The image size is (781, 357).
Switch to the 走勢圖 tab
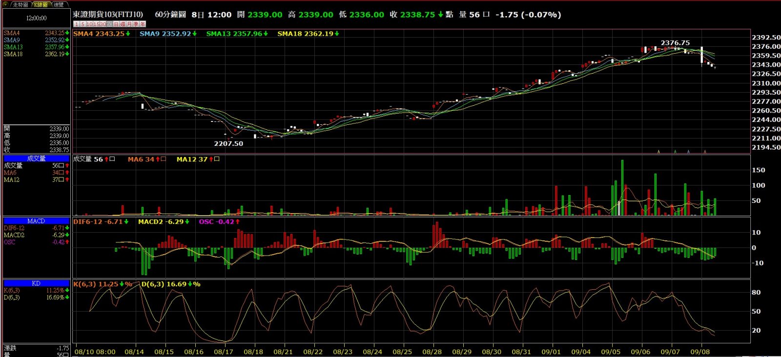click(x=21, y=4)
